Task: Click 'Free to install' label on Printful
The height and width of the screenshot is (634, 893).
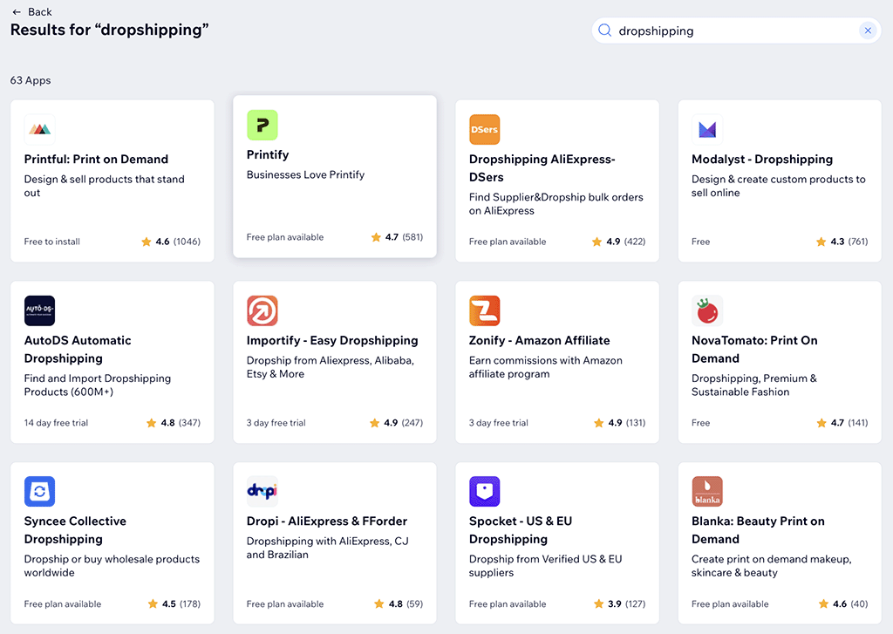Action: click(x=51, y=242)
